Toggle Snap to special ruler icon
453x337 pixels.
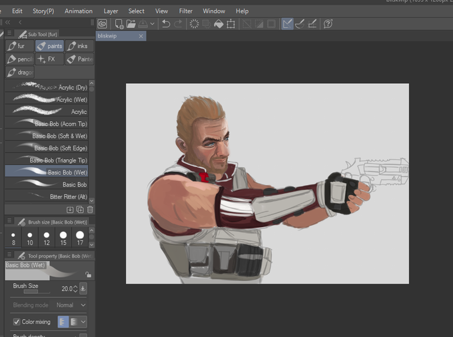pyautogui.click(x=300, y=24)
